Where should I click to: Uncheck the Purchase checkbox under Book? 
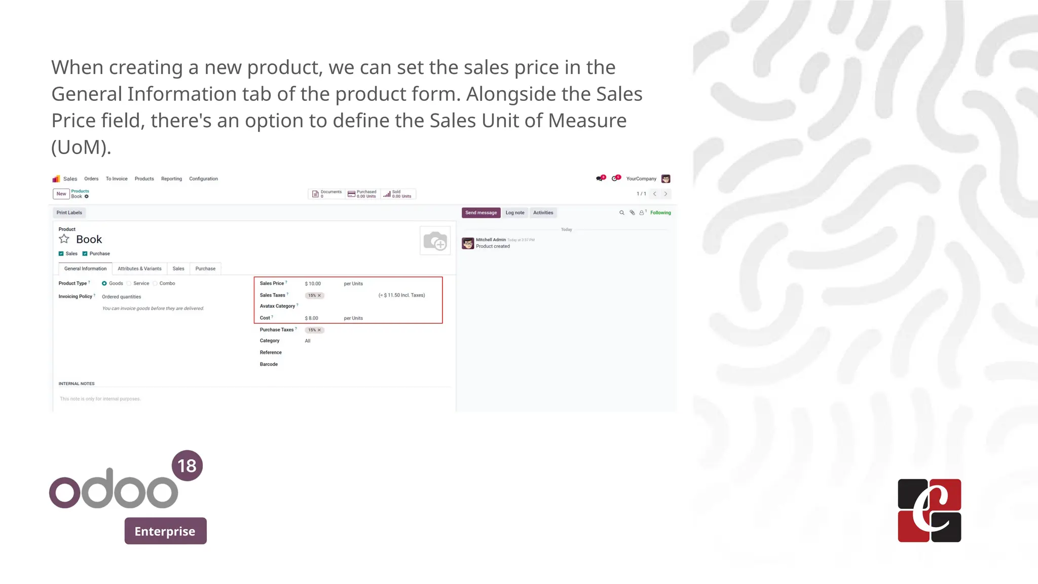(85, 253)
